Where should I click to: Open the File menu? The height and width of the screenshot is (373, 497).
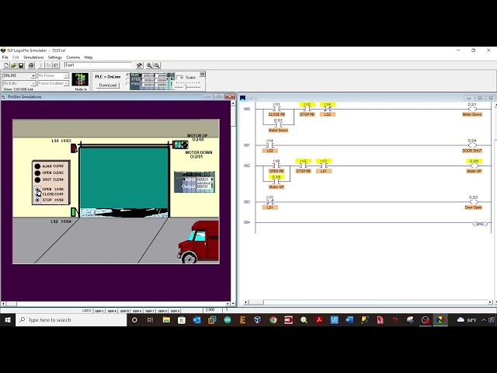click(x=5, y=58)
